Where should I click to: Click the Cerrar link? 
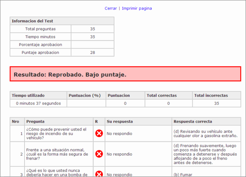[x=110, y=8]
